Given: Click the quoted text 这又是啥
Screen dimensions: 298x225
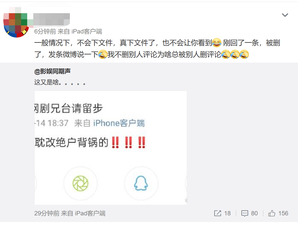Looking at the screenshot, I should tap(46, 82).
